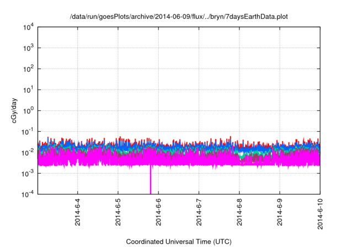Click the Coordinated Universal Time (UTC) label

[179, 241]
